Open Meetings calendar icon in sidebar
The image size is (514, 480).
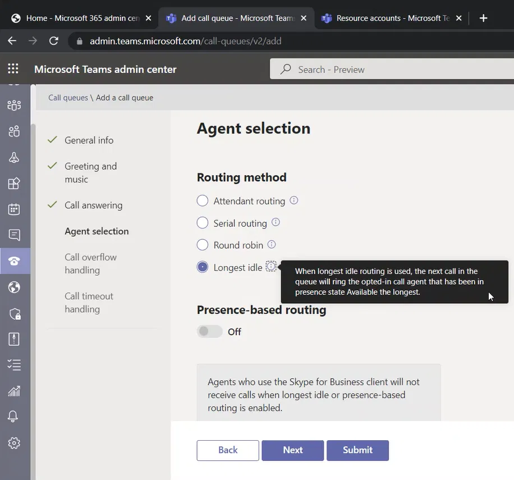click(x=15, y=209)
